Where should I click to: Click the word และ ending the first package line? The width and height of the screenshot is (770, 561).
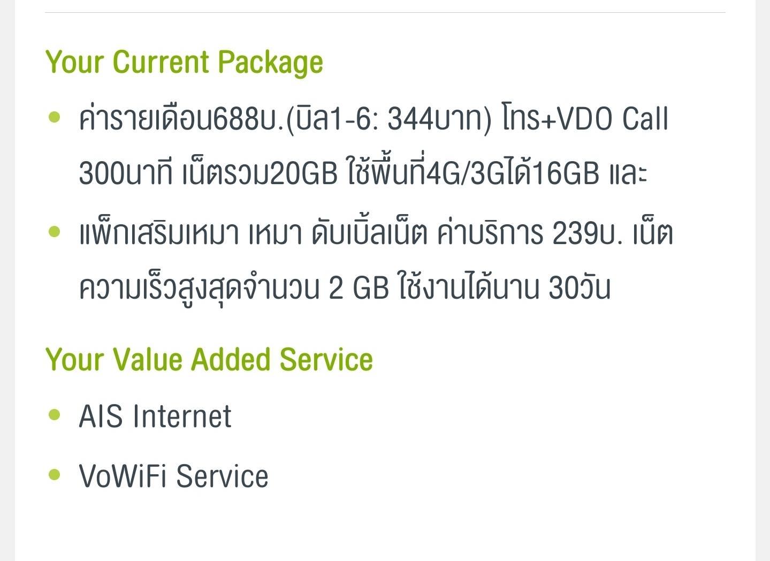tap(628, 173)
